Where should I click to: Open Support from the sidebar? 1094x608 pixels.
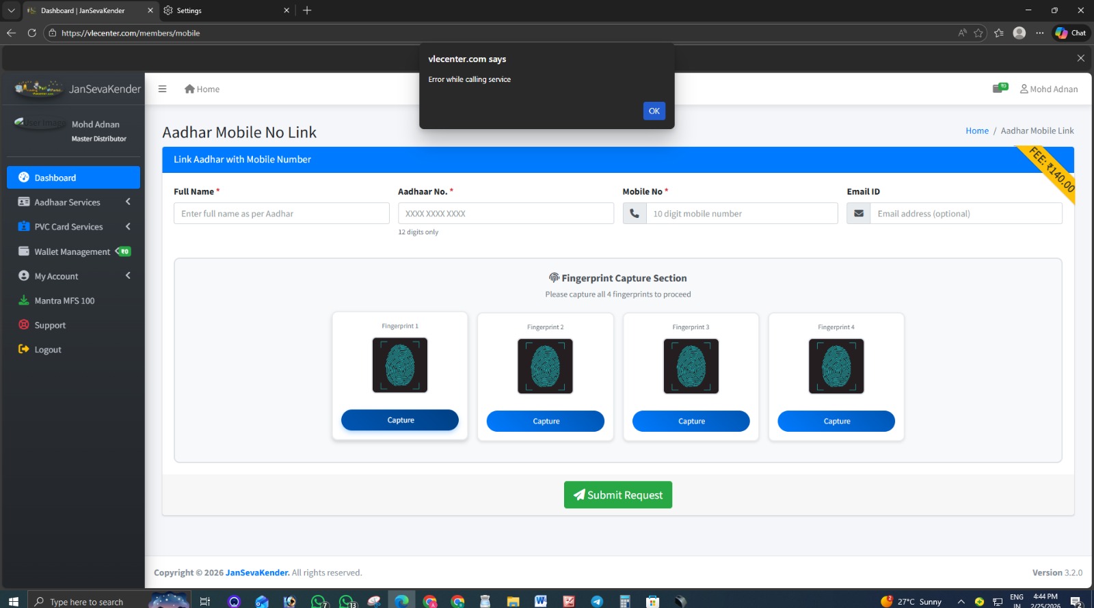50,325
